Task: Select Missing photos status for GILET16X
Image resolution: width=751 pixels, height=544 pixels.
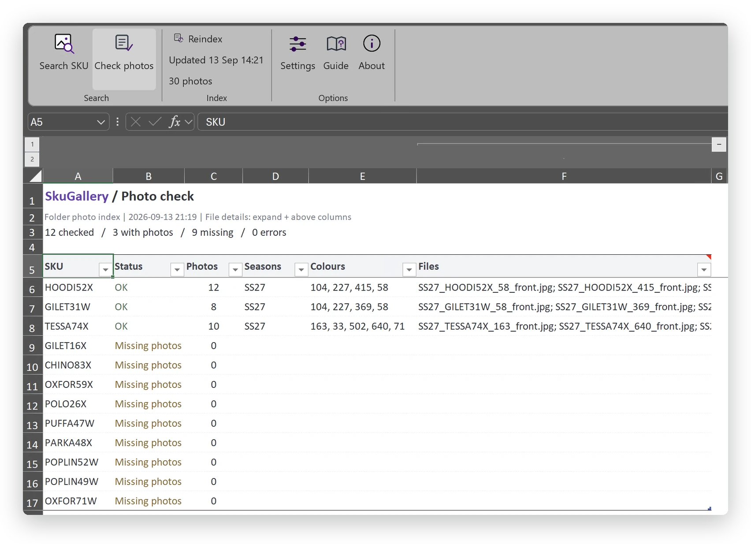Action: pos(149,346)
